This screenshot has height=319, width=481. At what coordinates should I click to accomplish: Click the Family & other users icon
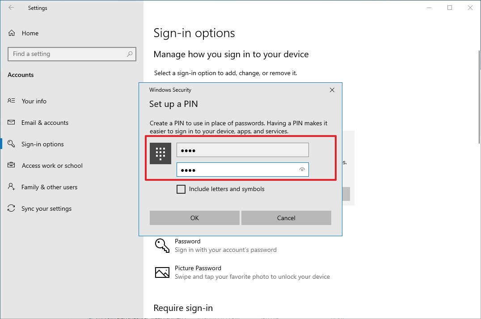12,187
